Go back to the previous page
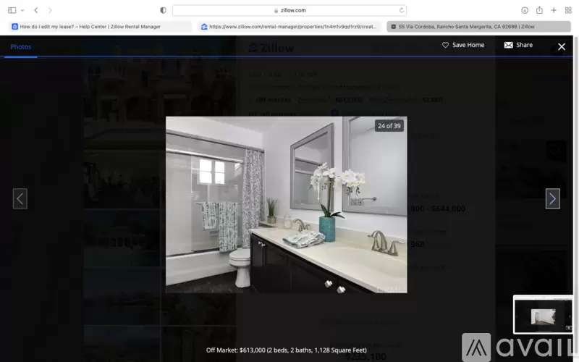Screen dimensions: 579x362 (x=35, y=10)
